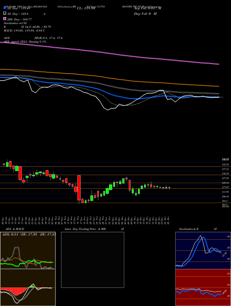
Task: Click the 142.52 price axis label
Action: pyautogui.click(x=225, y=165)
